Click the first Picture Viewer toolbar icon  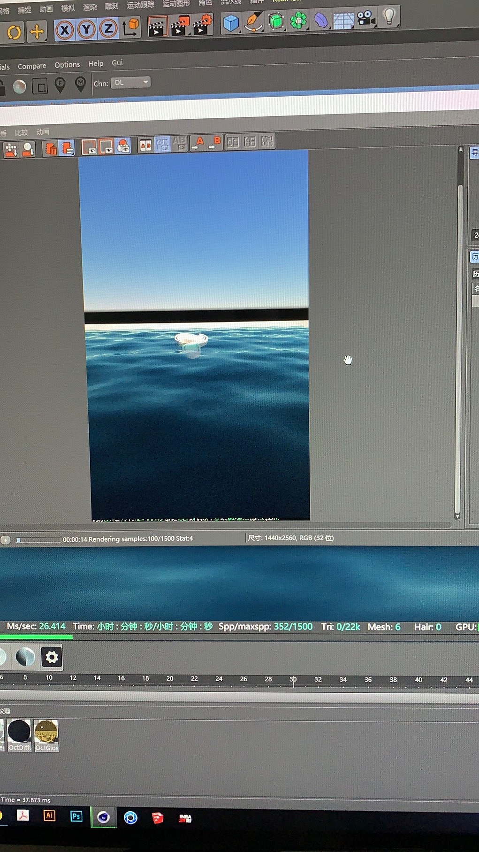11,149
